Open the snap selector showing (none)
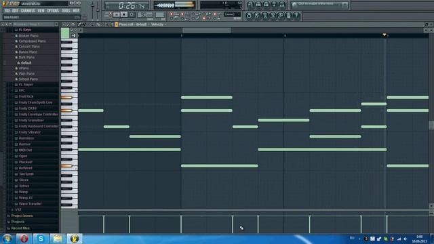Viewport: 434px width, 244px height. 232,14
